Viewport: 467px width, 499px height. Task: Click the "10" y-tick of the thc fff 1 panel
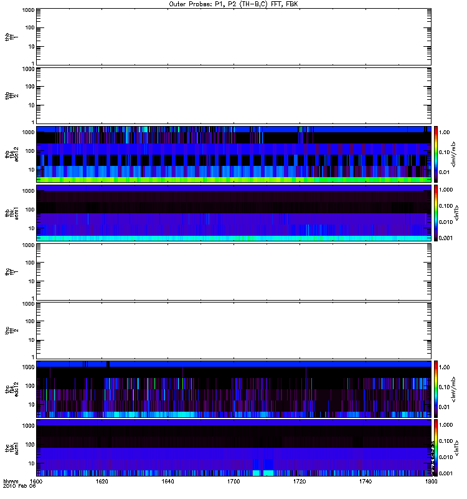32,281
